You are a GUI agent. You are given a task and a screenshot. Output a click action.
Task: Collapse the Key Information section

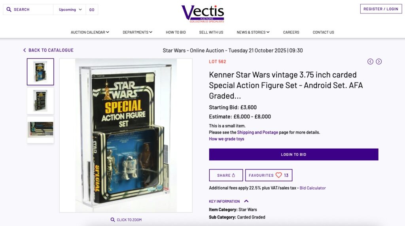pos(246,201)
